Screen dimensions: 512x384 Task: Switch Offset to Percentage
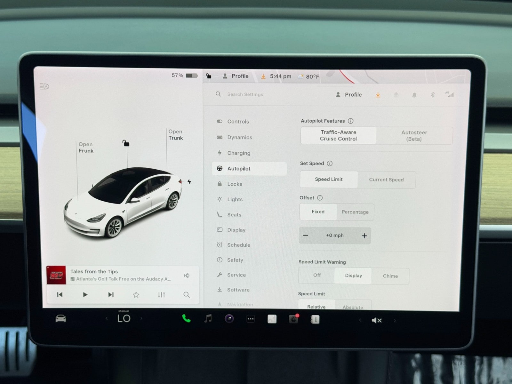355,212
